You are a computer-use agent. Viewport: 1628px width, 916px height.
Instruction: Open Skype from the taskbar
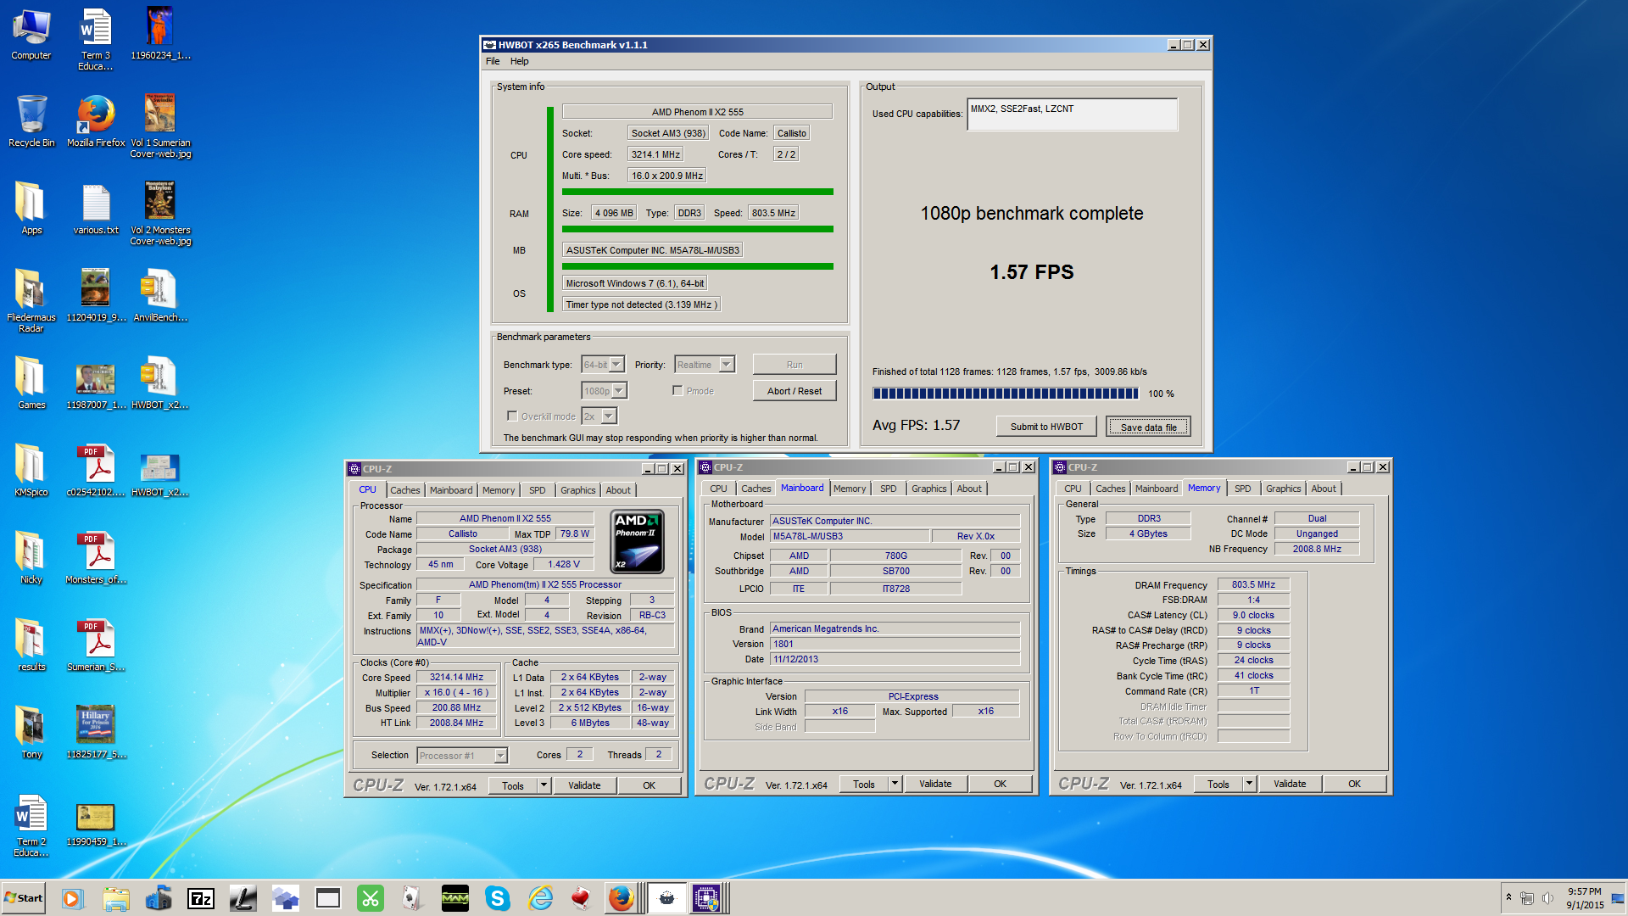pyautogui.click(x=498, y=898)
